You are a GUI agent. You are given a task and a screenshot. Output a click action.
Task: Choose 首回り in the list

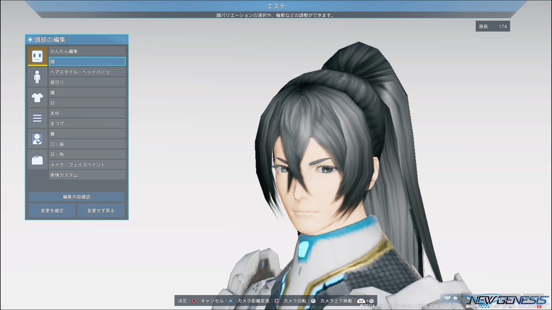[87, 82]
